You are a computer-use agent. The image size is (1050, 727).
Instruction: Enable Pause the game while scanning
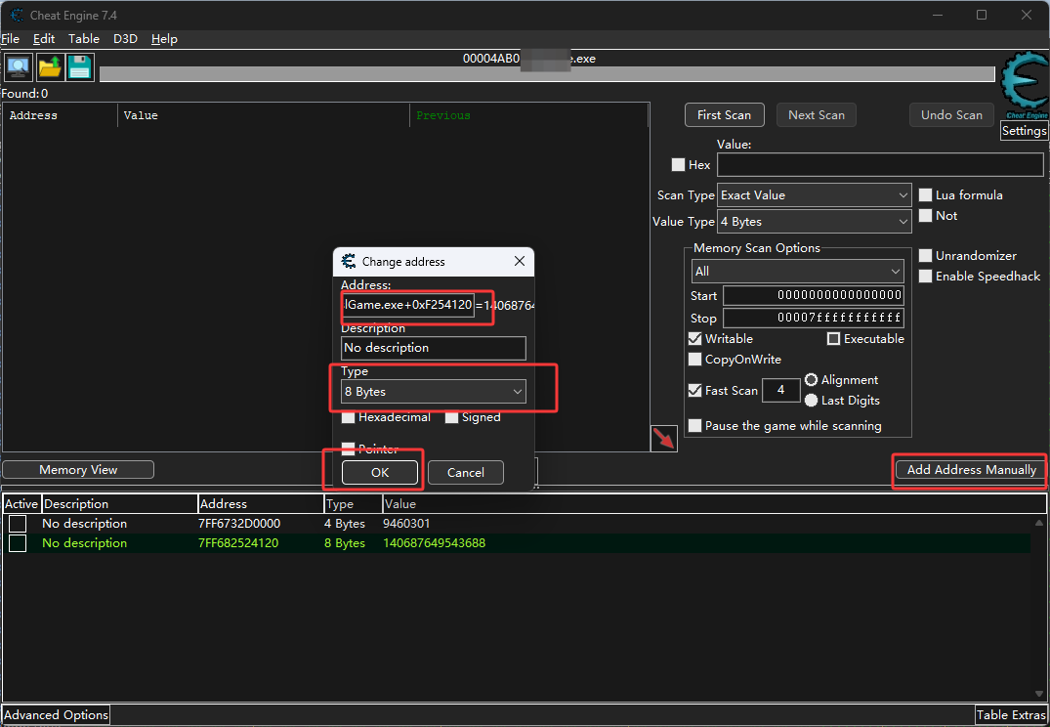click(x=695, y=425)
